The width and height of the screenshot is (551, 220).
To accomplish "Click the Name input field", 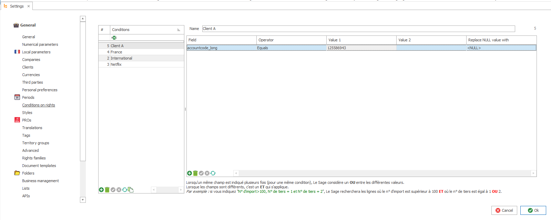I will click(x=358, y=29).
